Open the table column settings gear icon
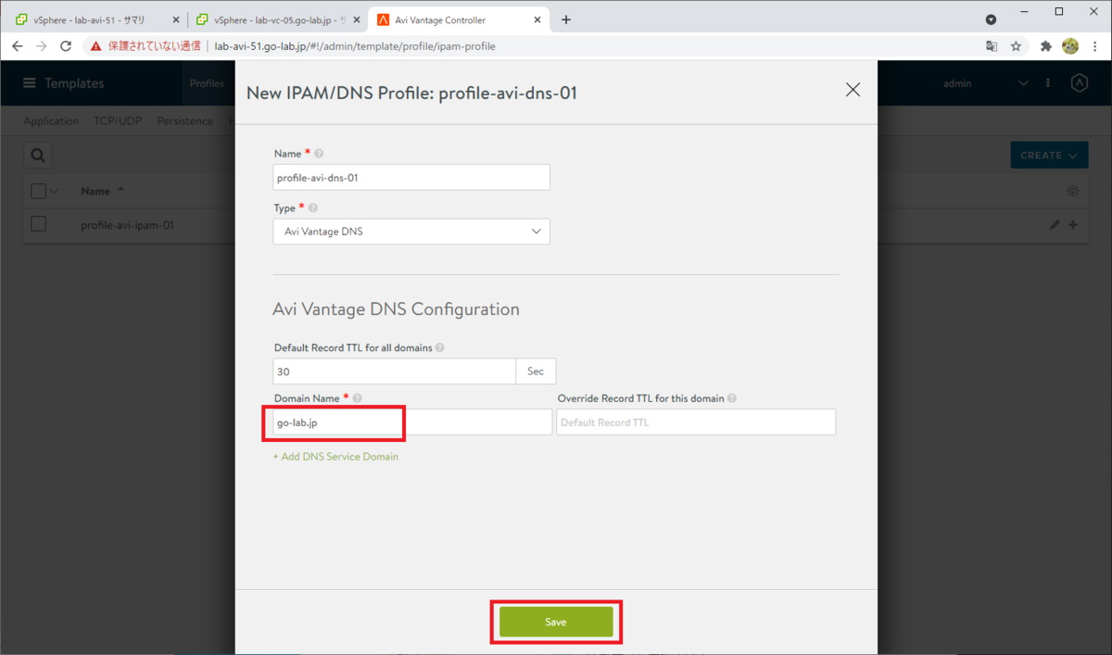The height and width of the screenshot is (655, 1112). [1073, 191]
